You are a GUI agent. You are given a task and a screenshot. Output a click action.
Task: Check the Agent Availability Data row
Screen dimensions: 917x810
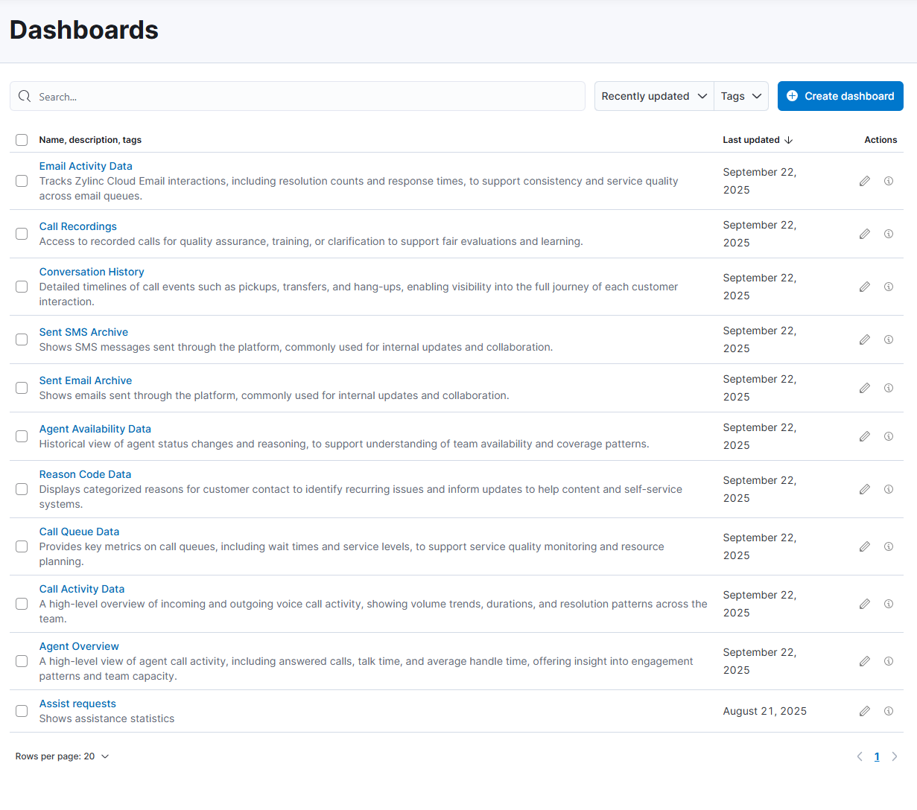[22, 436]
